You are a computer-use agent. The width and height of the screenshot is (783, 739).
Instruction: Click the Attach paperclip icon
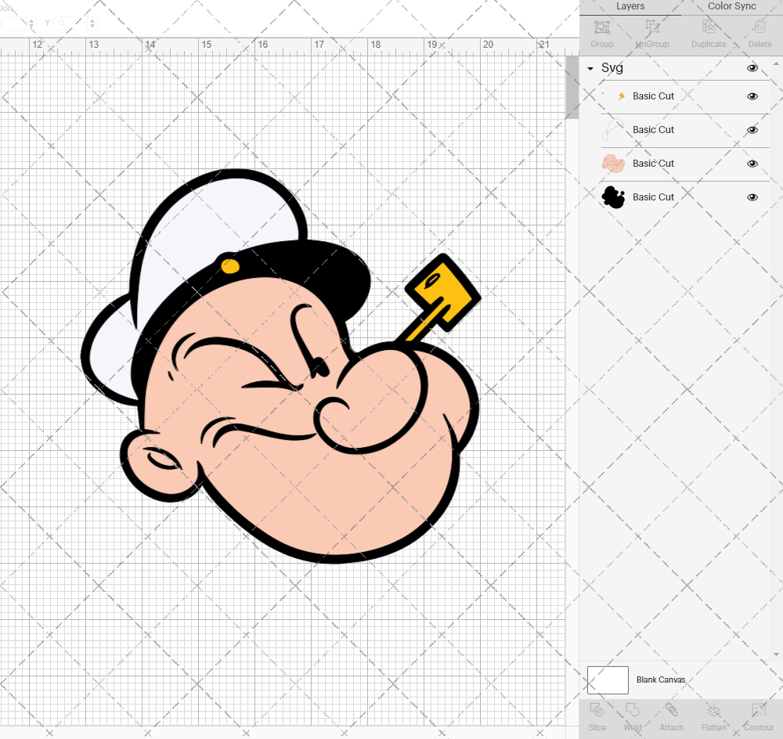point(671,710)
